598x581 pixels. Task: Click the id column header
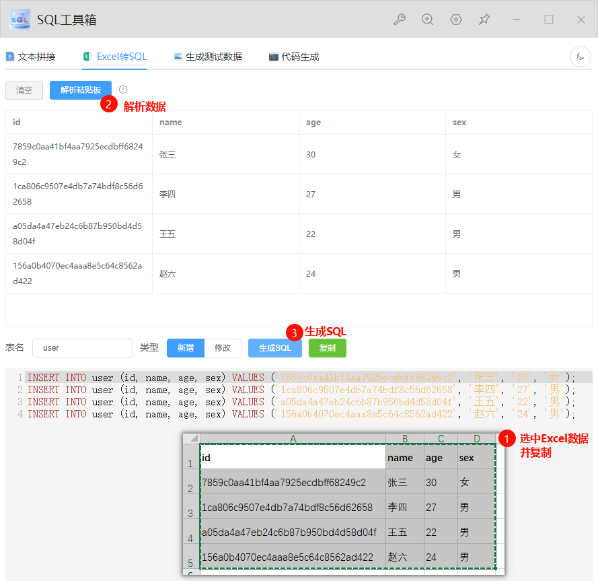click(x=79, y=122)
